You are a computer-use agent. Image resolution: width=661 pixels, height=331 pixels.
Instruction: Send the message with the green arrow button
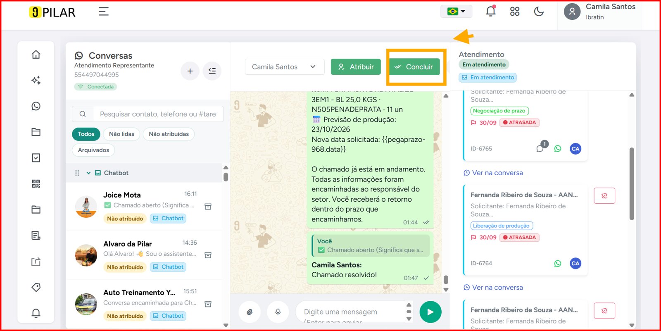(430, 312)
